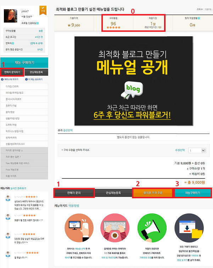The height and width of the screenshot is (268, 213).
Task: Click avatar beside 도움이 될 만한 review
Action: pos(8,217)
